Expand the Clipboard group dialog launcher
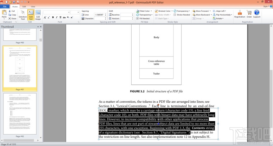 16,22
